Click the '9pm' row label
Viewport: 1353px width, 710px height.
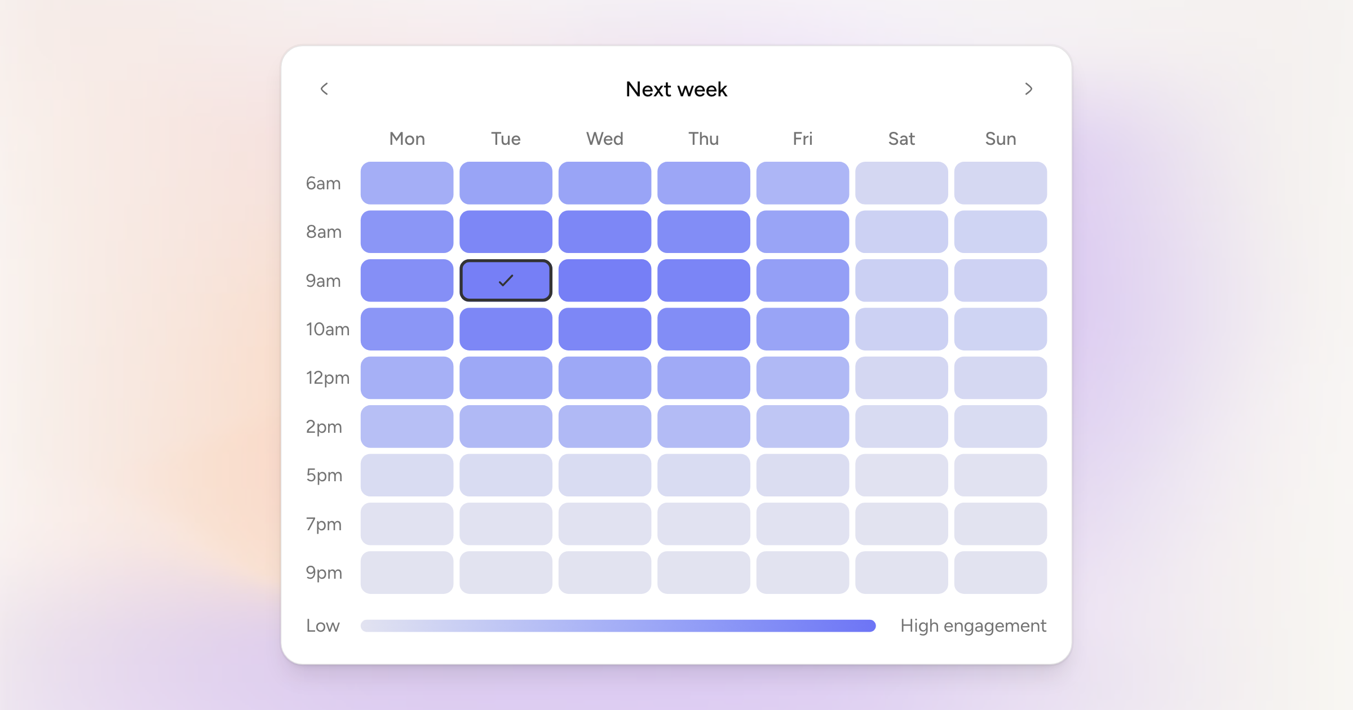(x=324, y=573)
